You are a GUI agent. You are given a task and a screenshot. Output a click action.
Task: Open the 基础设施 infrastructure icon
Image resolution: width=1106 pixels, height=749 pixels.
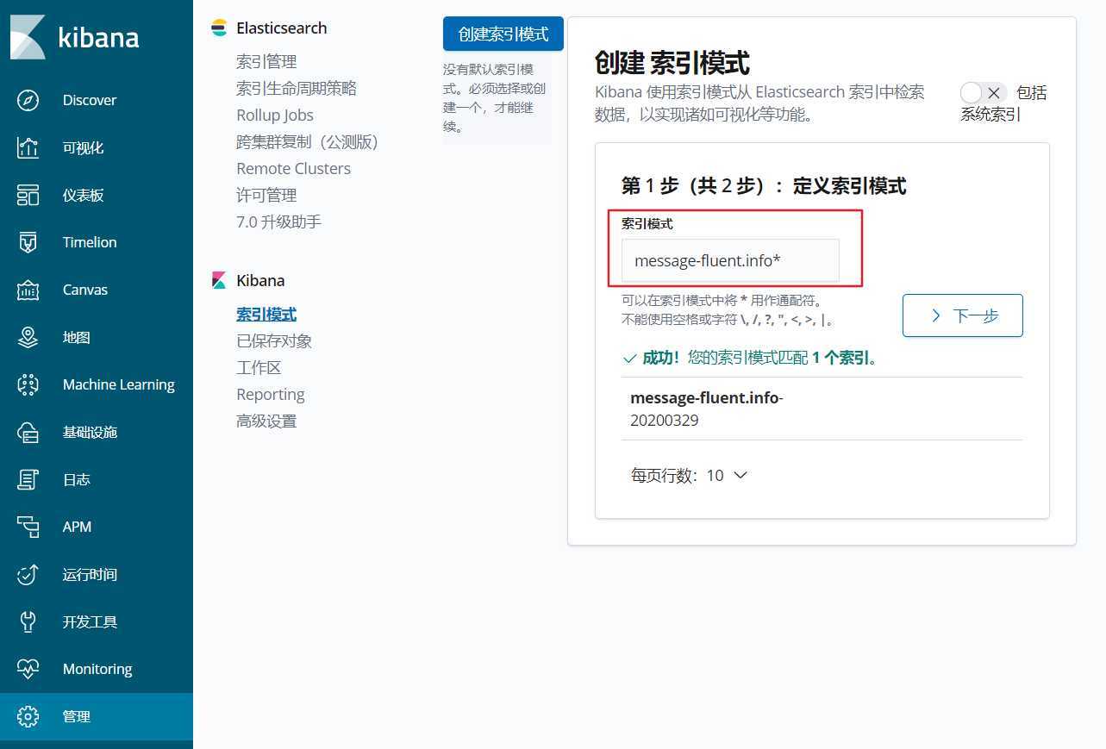coord(28,432)
